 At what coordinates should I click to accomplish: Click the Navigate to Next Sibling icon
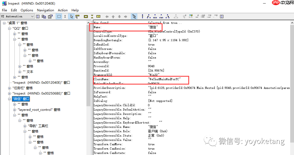161,17
